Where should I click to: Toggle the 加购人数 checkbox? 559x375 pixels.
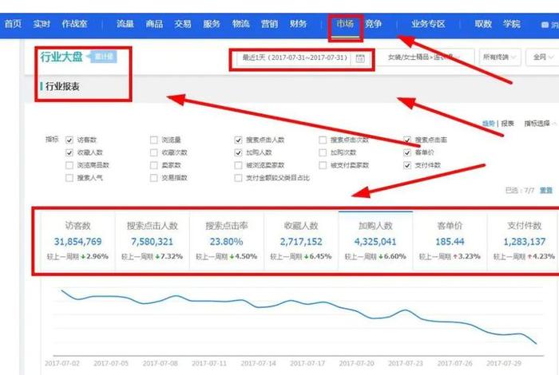(x=238, y=152)
